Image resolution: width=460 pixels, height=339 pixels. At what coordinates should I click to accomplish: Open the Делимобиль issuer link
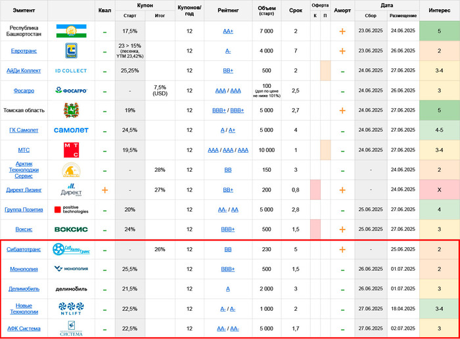[24, 289]
